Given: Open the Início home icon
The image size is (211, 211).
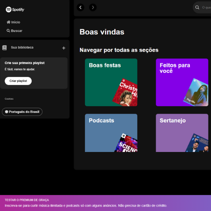Looking at the screenshot, I should [x=8, y=22].
